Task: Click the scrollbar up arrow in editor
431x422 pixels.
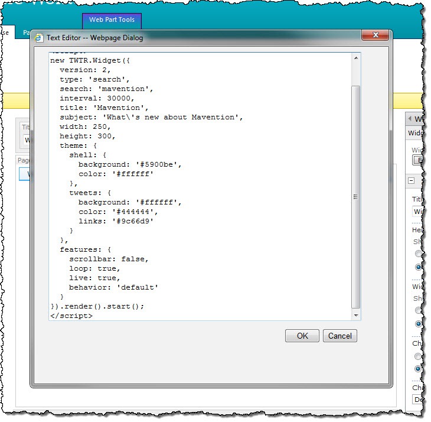Action: pos(356,58)
